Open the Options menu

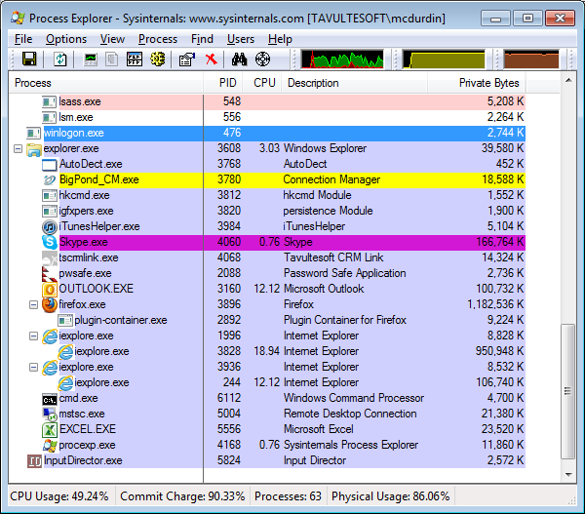[x=66, y=39]
